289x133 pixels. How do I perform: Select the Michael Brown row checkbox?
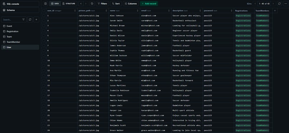44,25
